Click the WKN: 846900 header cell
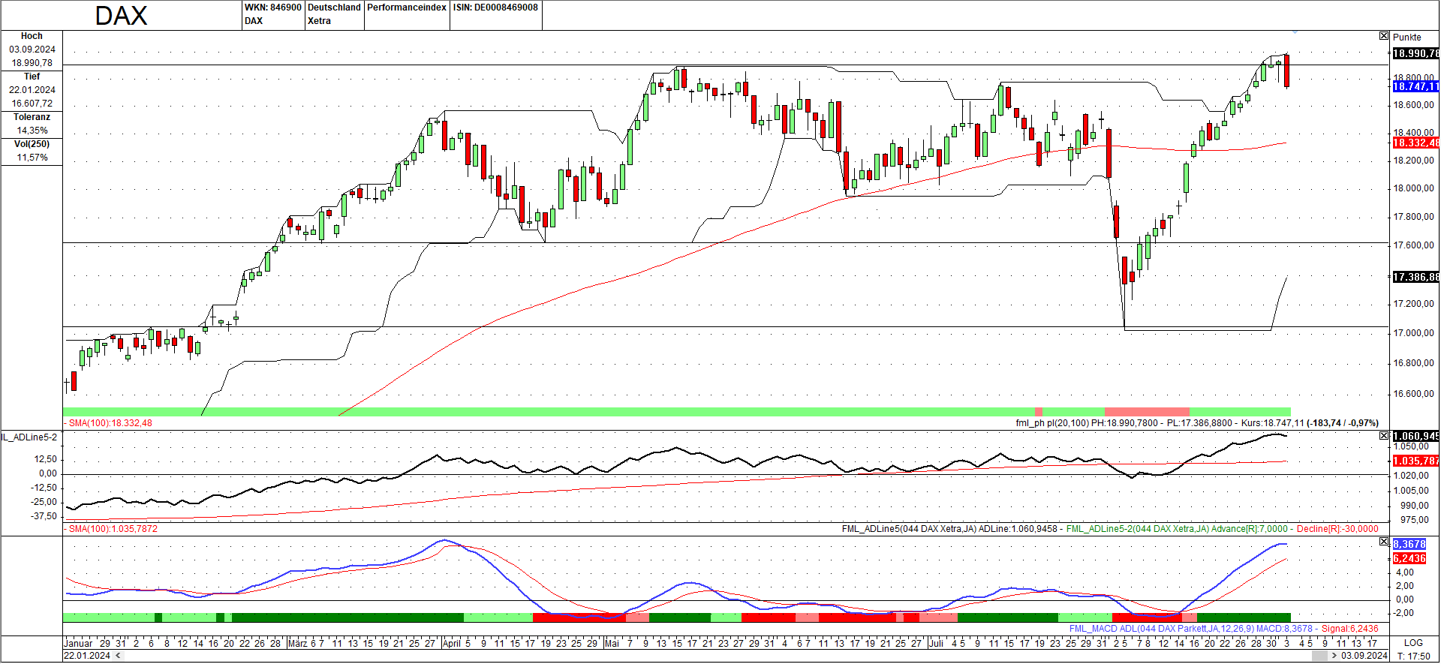 tap(273, 14)
